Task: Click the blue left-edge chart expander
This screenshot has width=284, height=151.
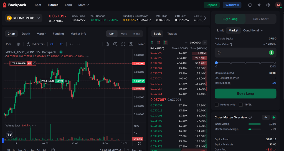Action: tap(3, 140)
